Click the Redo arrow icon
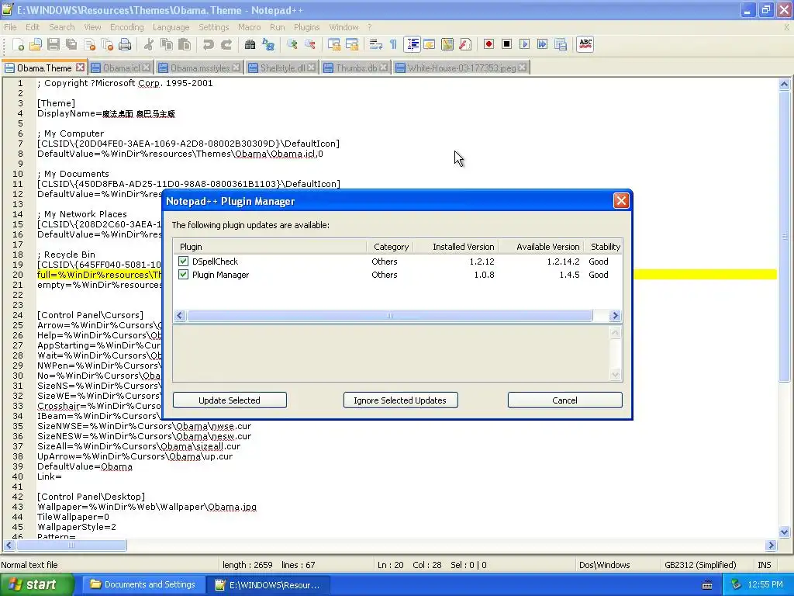This screenshot has height=596, width=794. tap(226, 44)
